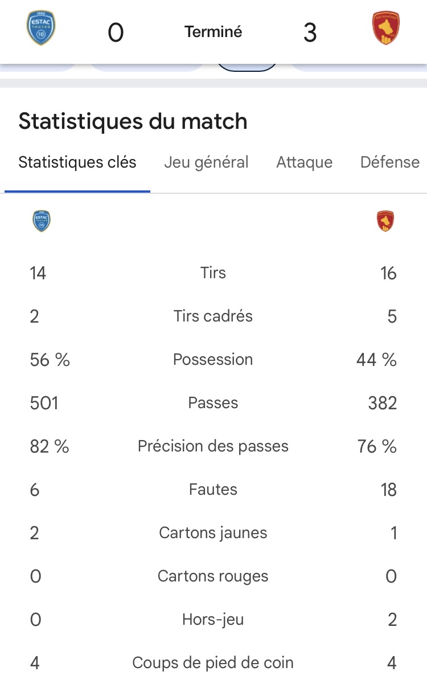
Task: Open the Attaque tab
Action: (305, 162)
